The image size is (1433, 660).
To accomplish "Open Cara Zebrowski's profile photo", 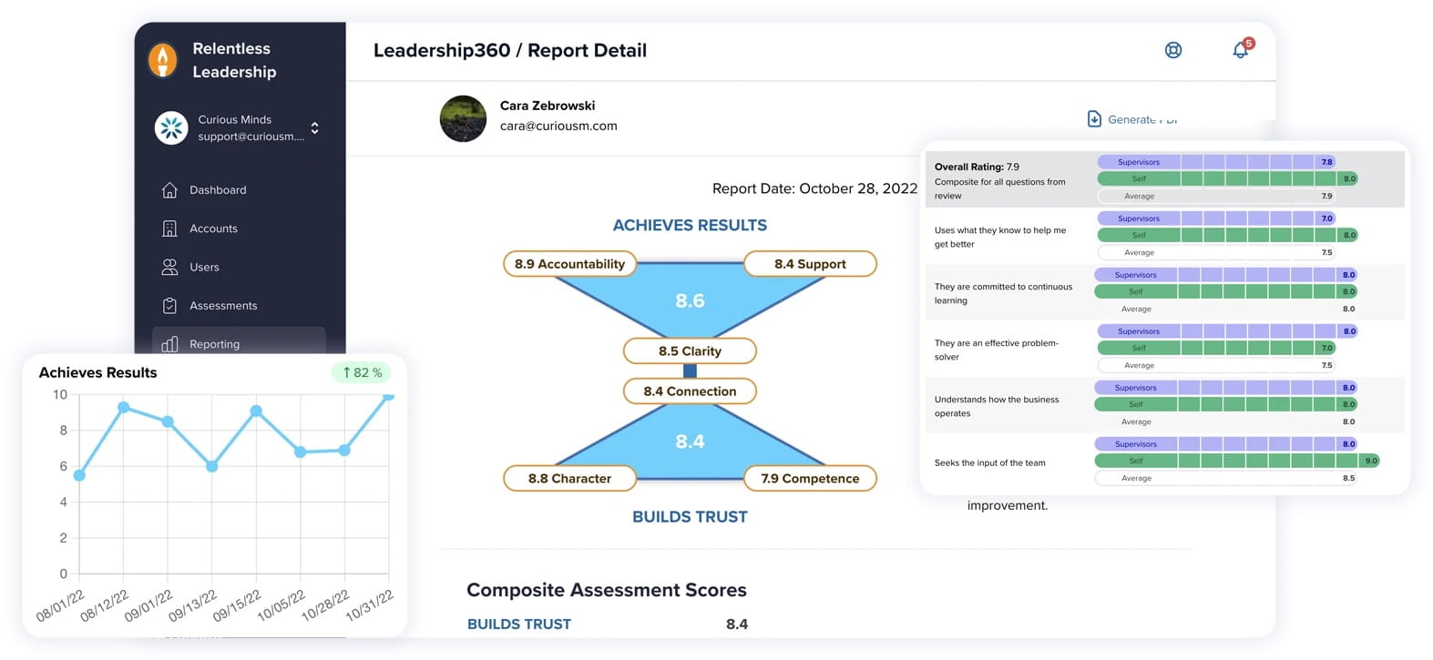I will point(463,119).
